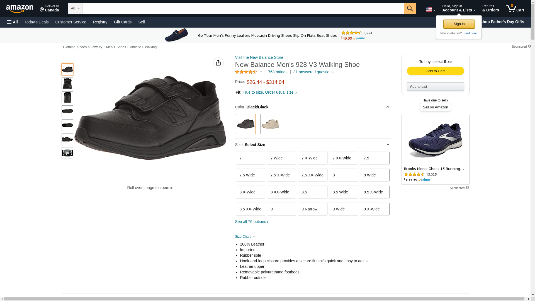Click the share icon on product image
Image resolution: width=535 pixels, height=301 pixels.
coord(218,63)
